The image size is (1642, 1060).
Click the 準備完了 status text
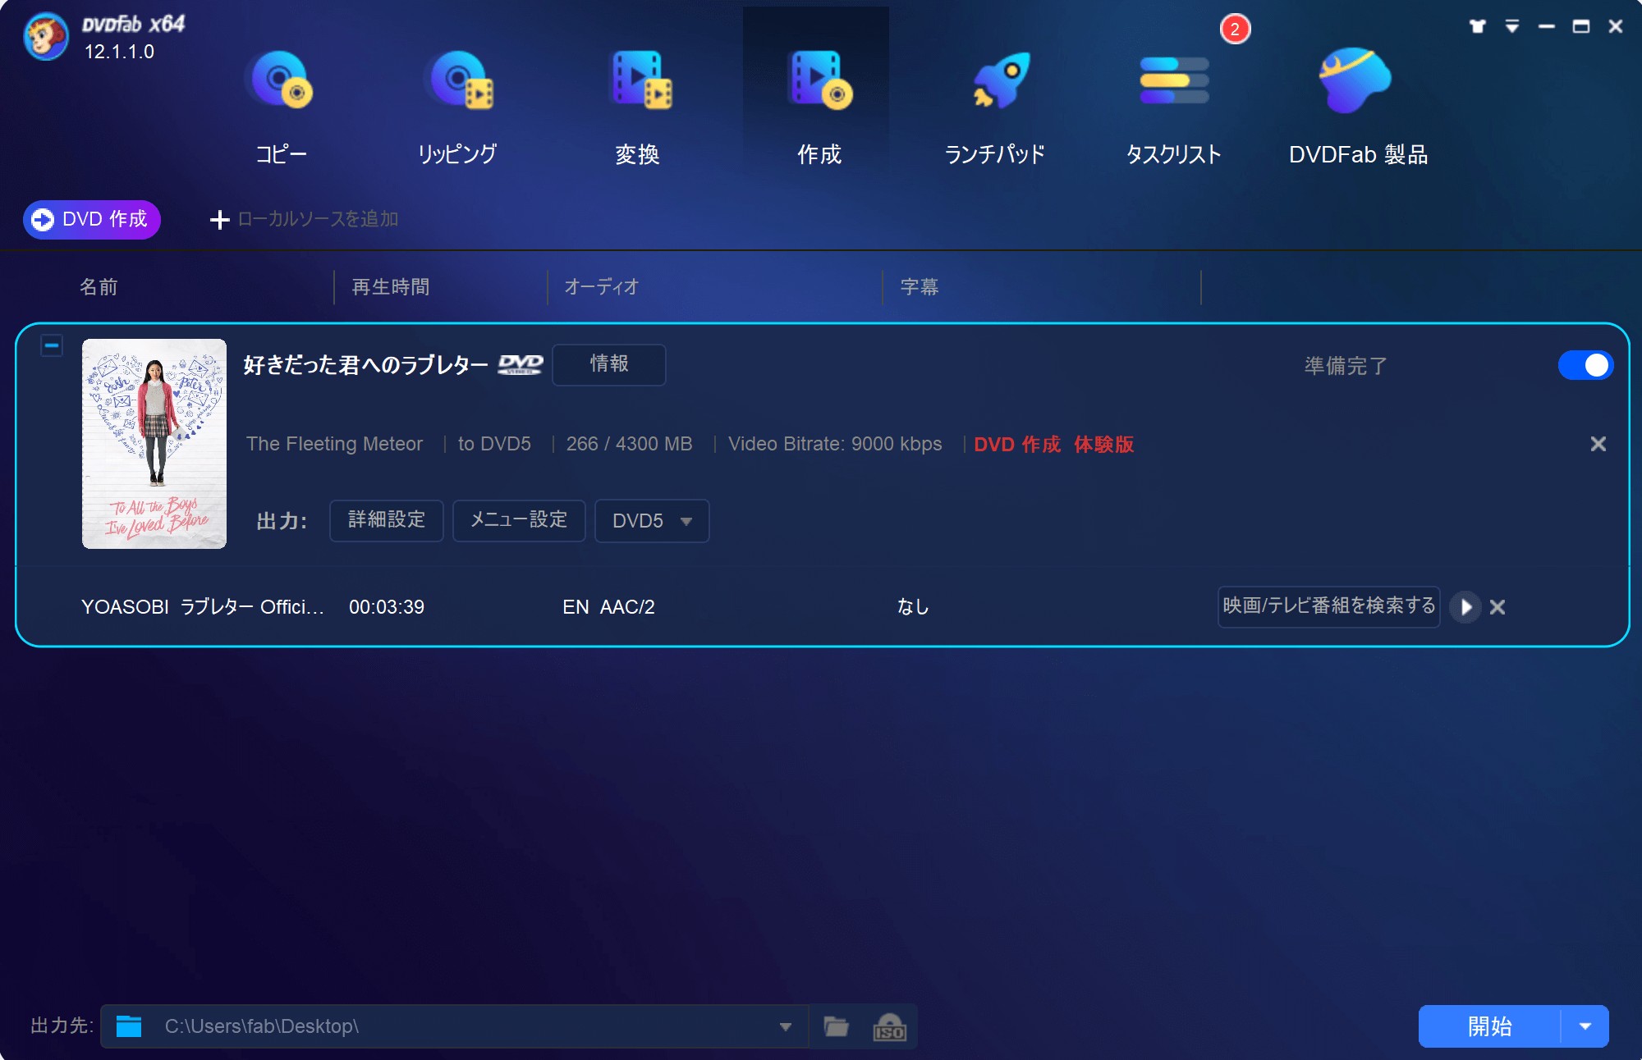click(x=1346, y=365)
